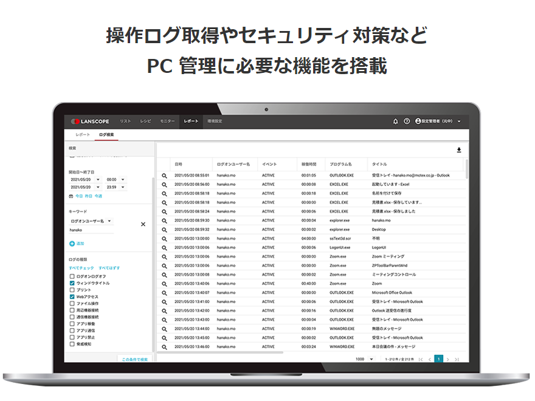
Task: Open the notifications bell icon
Action: [x=394, y=120]
